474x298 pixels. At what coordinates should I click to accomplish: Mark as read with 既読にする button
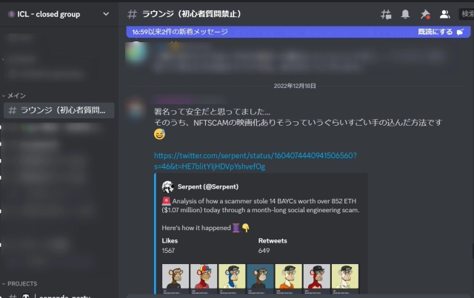[x=440, y=32]
